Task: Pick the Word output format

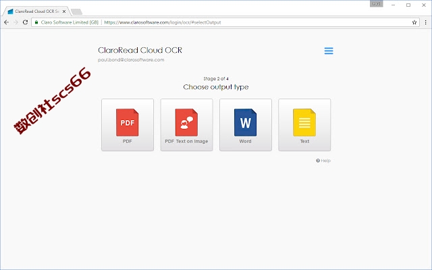Action: coord(246,125)
